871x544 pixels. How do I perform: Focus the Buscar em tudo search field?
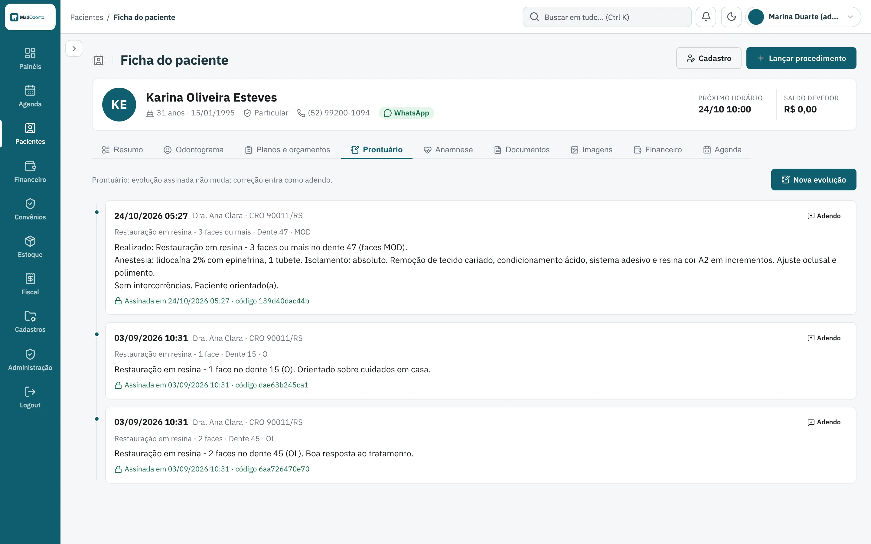click(x=607, y=17)
